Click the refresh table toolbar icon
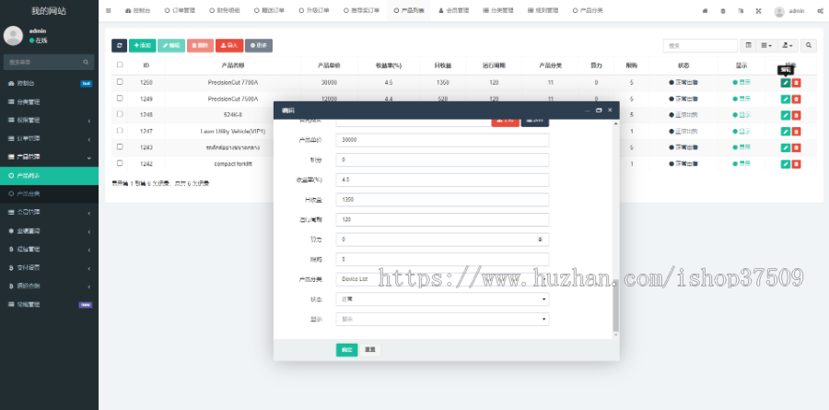The image size is (829, 410). pyautogui.click(x=119, y=45)
